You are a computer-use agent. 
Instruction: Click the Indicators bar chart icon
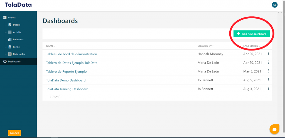10,39
